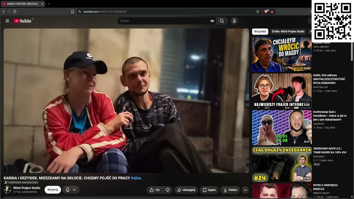Open the YouTube guide hamburger menu
This screenshot has width=354, height=199.
click(7, 21)
